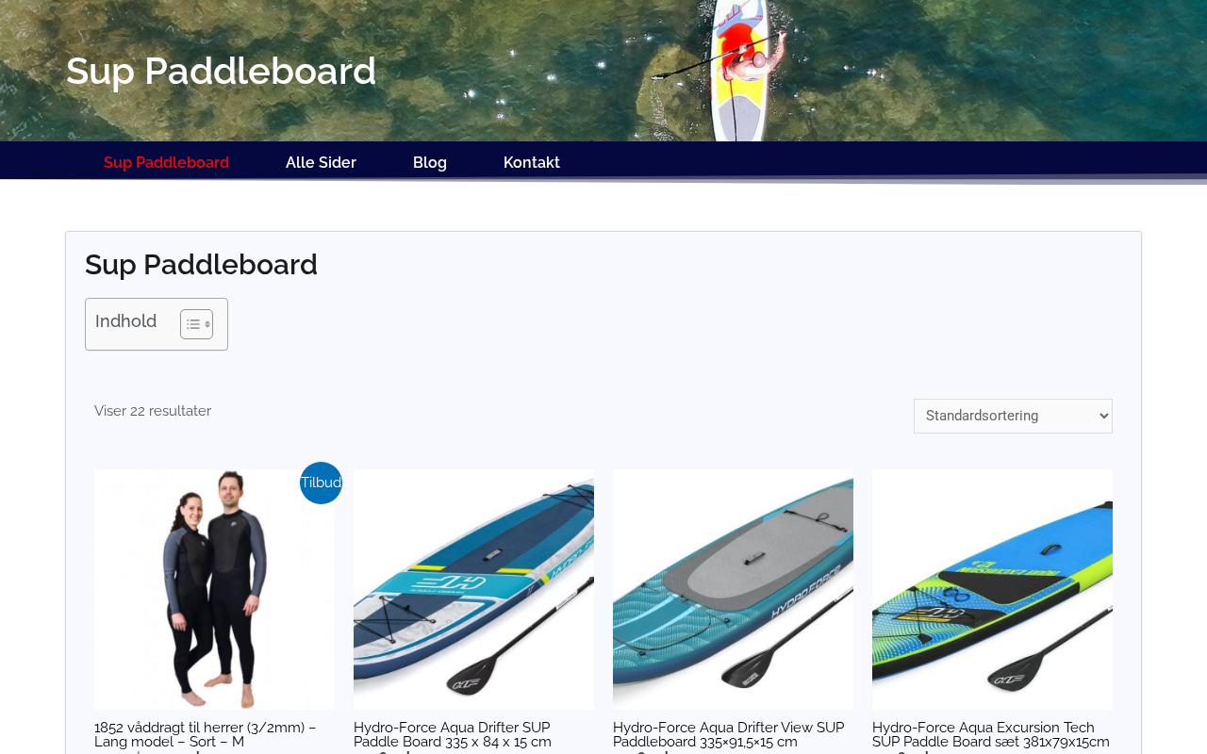Click the Viser 22 resultater text
Screen dimensions: 1207x754
coord(153,411)
